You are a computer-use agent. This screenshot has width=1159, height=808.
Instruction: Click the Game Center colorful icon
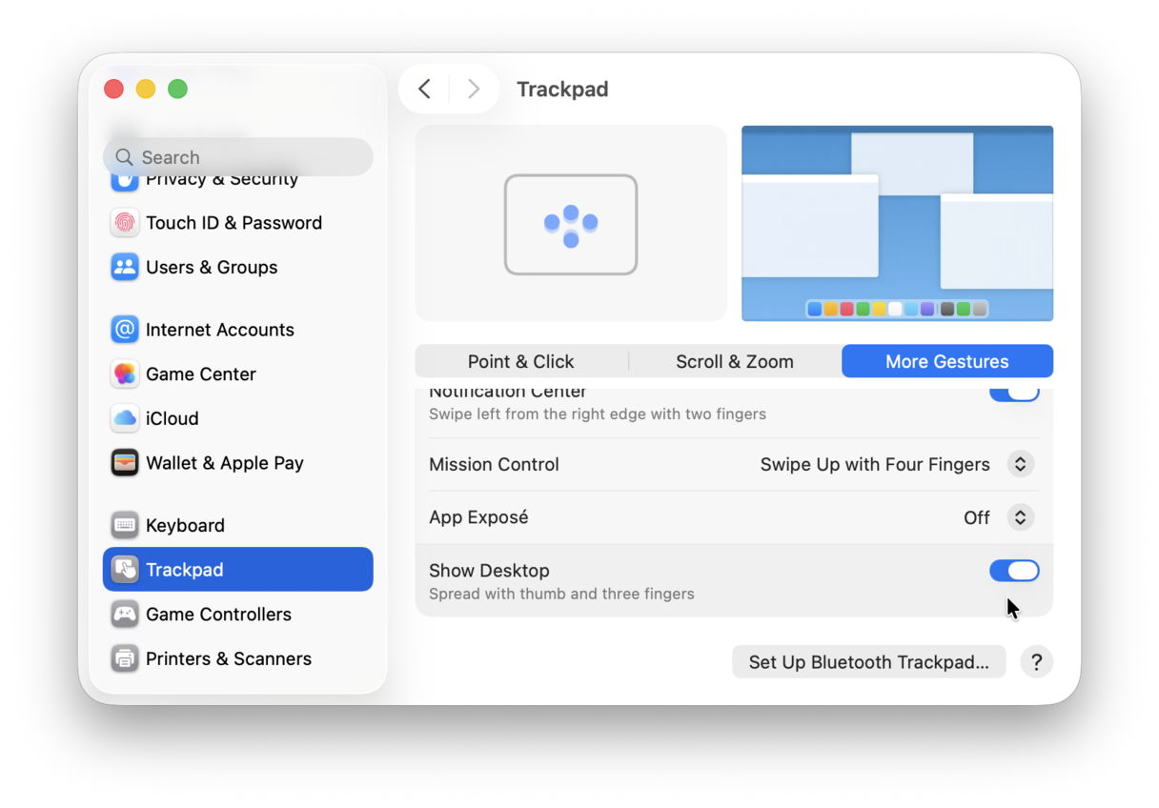[125, 374]
